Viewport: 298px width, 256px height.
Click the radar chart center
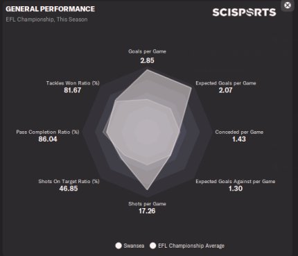[x=147, y=132]
